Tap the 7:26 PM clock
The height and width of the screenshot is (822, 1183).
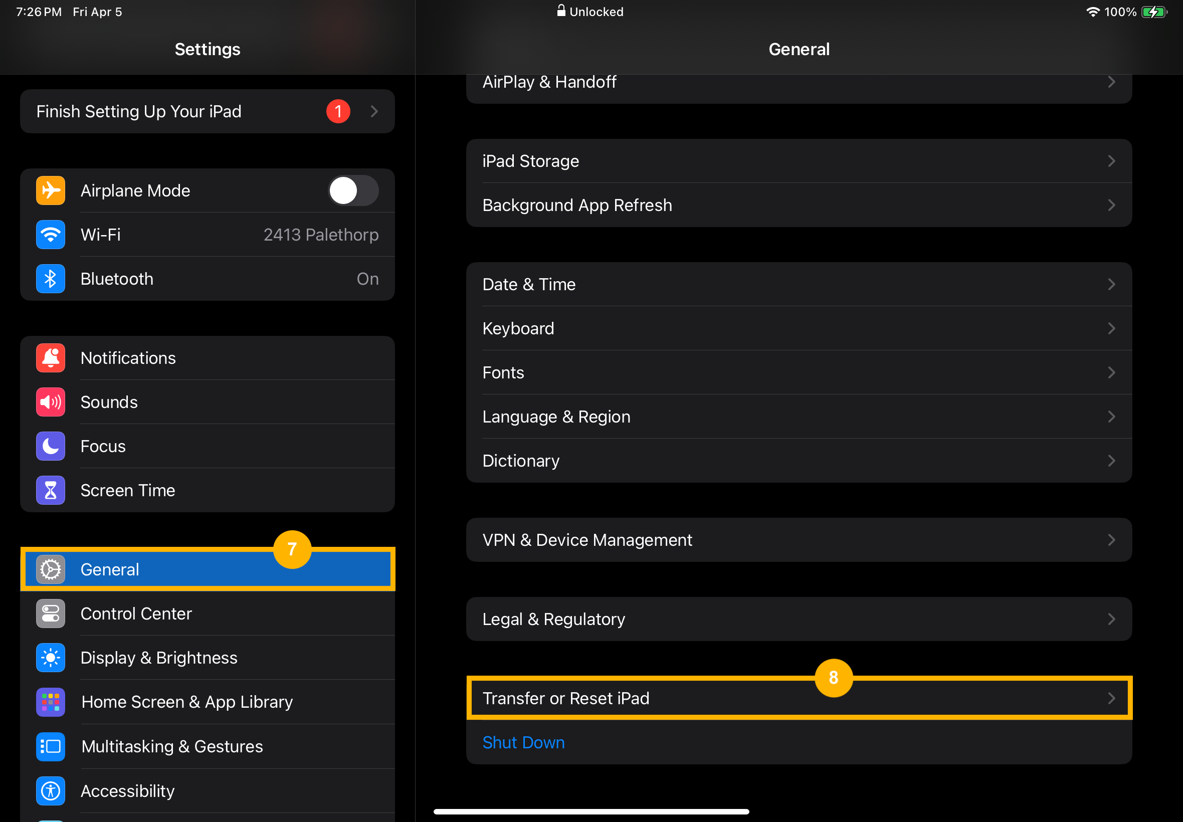tap(39, 12)
